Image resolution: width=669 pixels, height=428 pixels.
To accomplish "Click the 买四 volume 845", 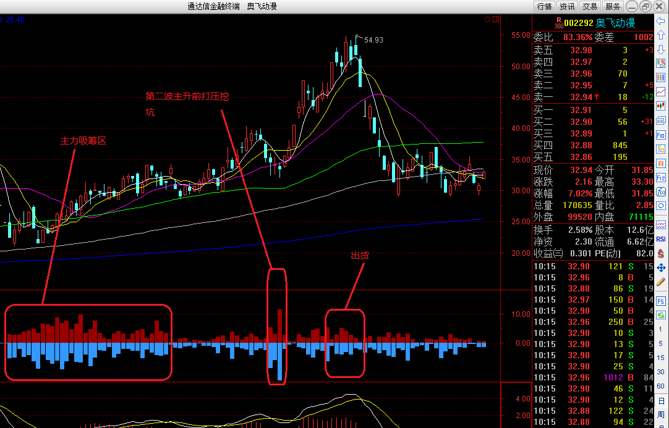I will click(620, 145).
